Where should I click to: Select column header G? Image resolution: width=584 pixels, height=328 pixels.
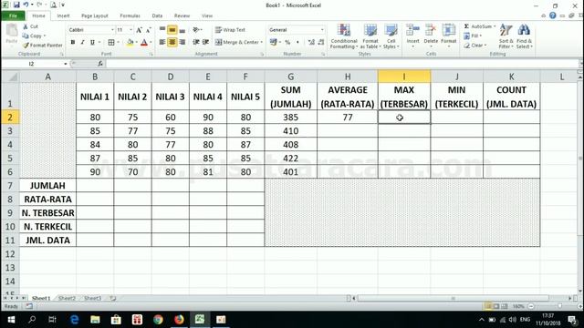[290, 77]
